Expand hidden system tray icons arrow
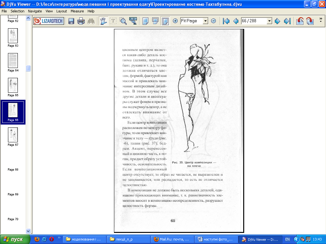The width and height of the screenshot is (326, 244). 296,239
